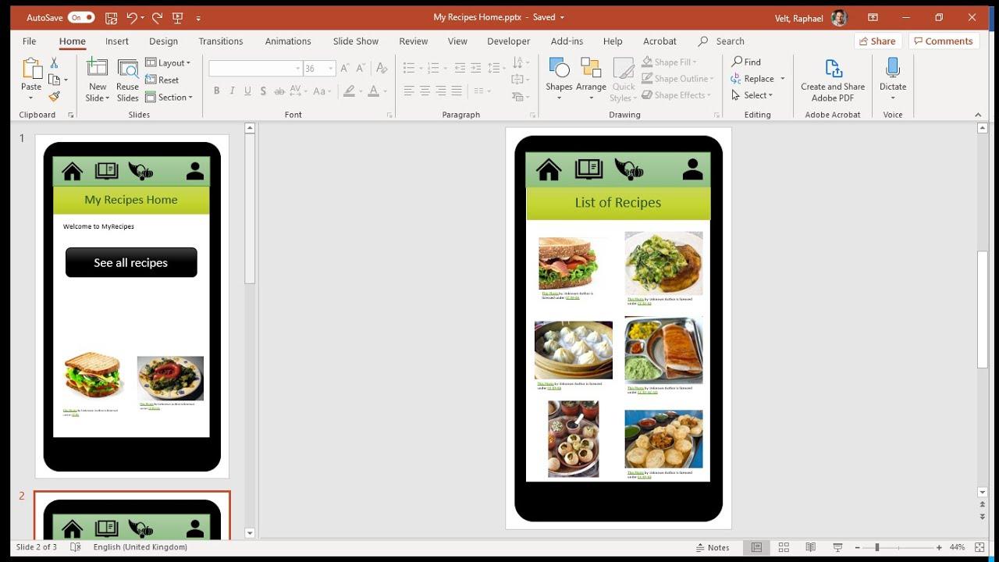Select slide 1 thumbnail
999x562 pixels.
click(131, 306)
